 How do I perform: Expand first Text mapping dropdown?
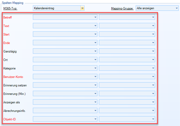(x=65, y=26)
